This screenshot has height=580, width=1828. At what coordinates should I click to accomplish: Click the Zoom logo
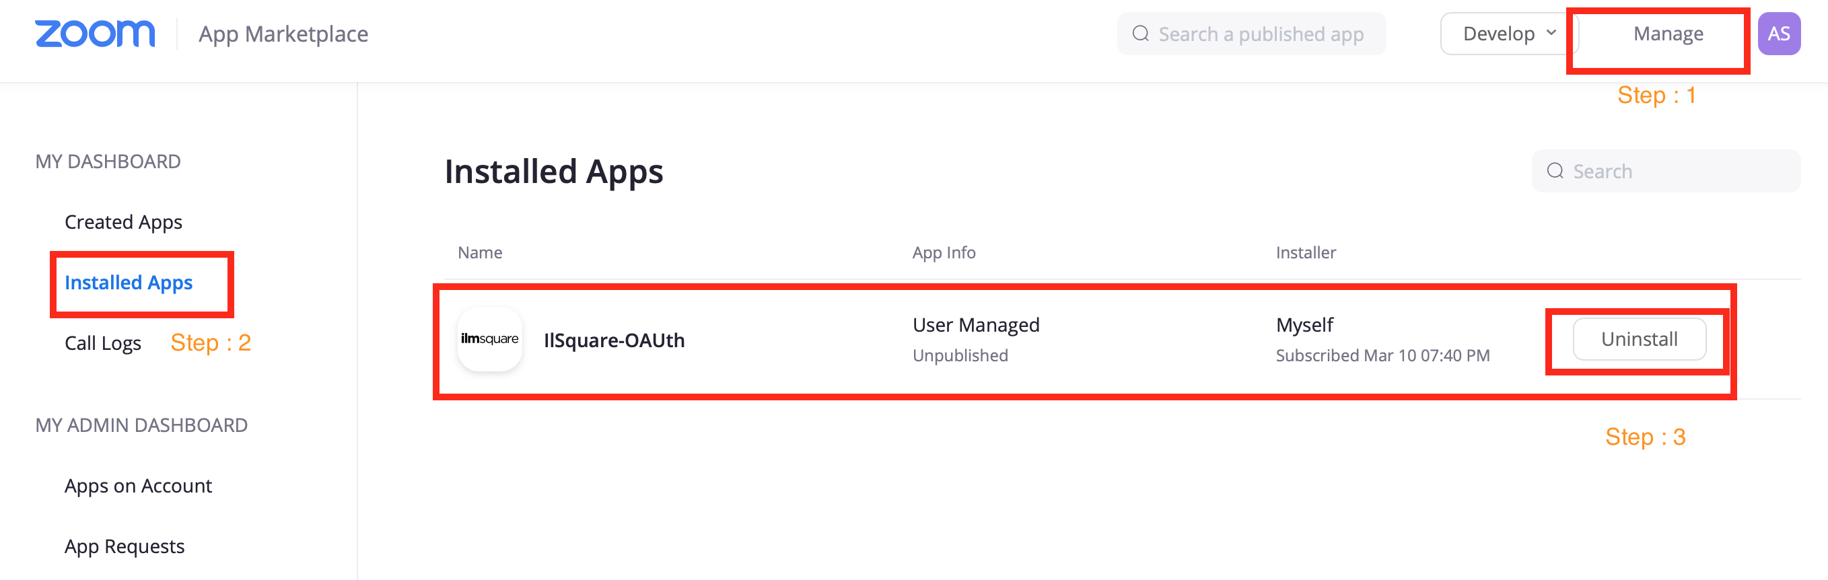coord(95,34)
